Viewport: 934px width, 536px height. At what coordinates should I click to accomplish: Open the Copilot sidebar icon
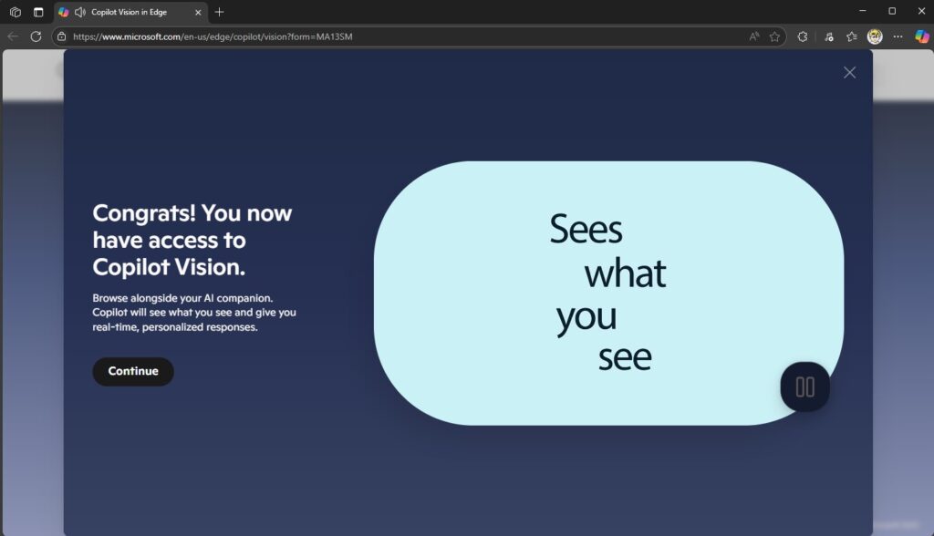click(922, 36)
